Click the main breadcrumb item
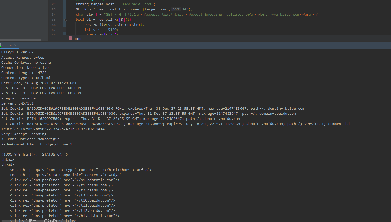Screen dimensions: 391x222 tap(77, 38)
